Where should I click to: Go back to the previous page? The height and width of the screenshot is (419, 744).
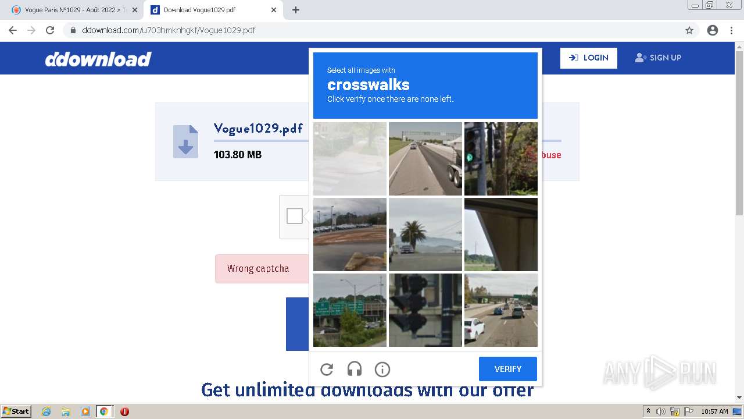pos(13,30)
